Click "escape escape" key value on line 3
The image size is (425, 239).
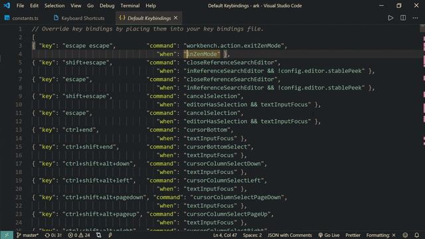tap(87, 46)
